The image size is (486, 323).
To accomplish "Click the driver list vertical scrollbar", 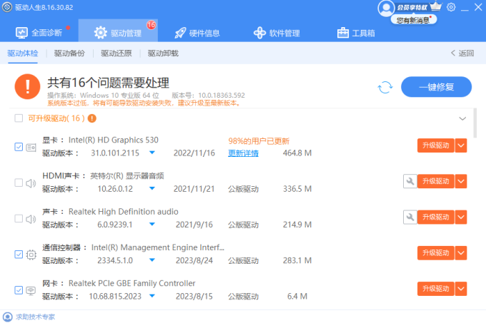I will pyautogui.click(x=475, y=123).
